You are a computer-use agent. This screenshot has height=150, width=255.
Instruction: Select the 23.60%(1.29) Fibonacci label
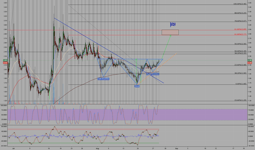[240, 100]
